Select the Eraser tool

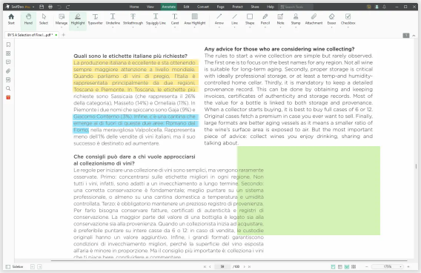[331, 19]
